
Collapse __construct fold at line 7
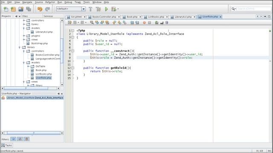click(x=73, y=51)
